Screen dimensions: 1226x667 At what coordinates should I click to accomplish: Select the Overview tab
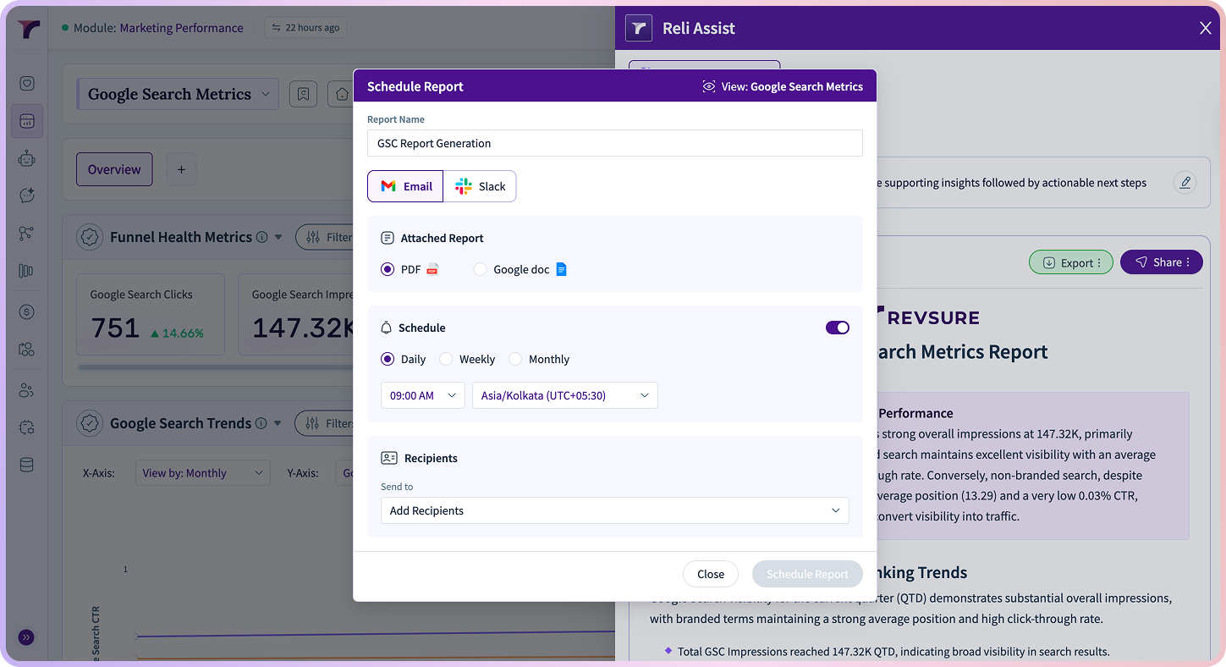(x=114, y=169)
